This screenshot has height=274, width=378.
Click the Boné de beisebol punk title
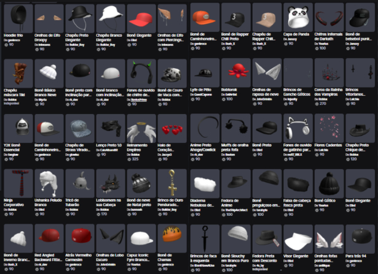pos(358,37)
